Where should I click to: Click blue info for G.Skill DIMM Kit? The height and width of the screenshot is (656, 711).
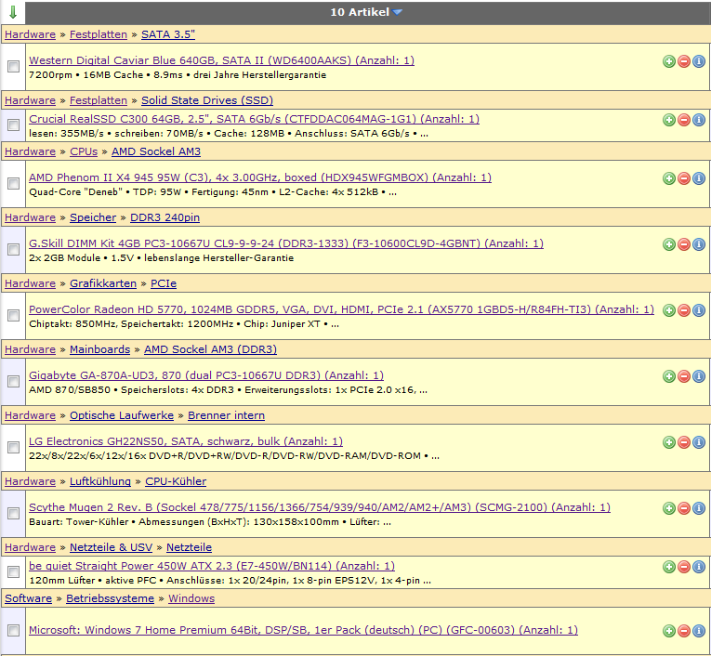click(x=699, y=244)
